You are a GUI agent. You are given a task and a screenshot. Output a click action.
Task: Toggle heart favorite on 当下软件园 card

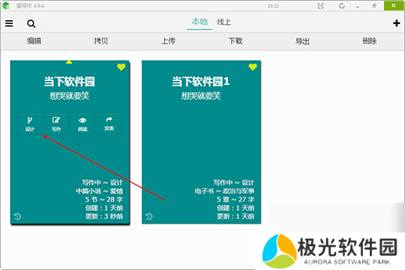[121, 67]
